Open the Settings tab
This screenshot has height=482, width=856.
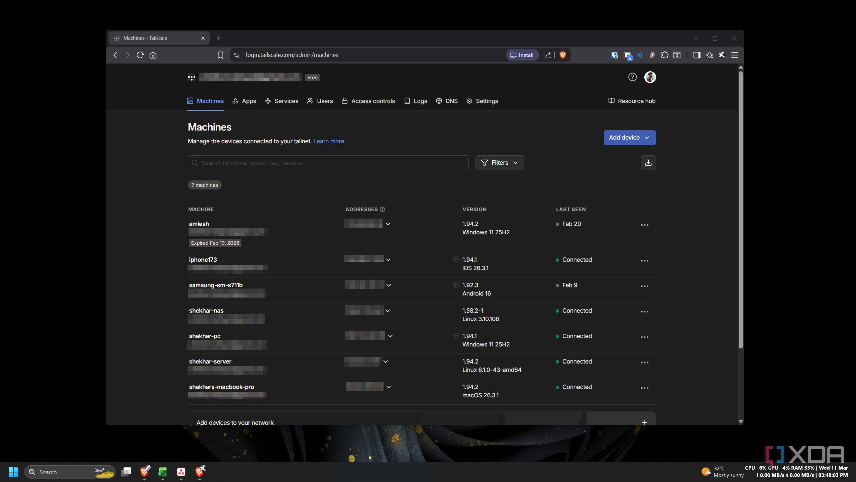click(482, 101)
